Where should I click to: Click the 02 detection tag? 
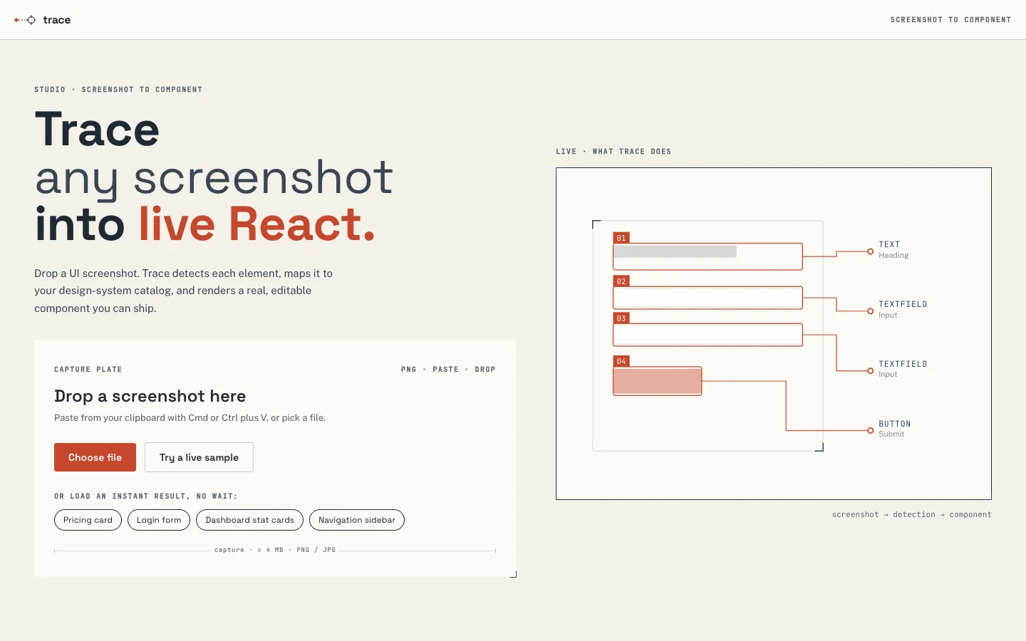pyautogui.click(x=621, y=281)
